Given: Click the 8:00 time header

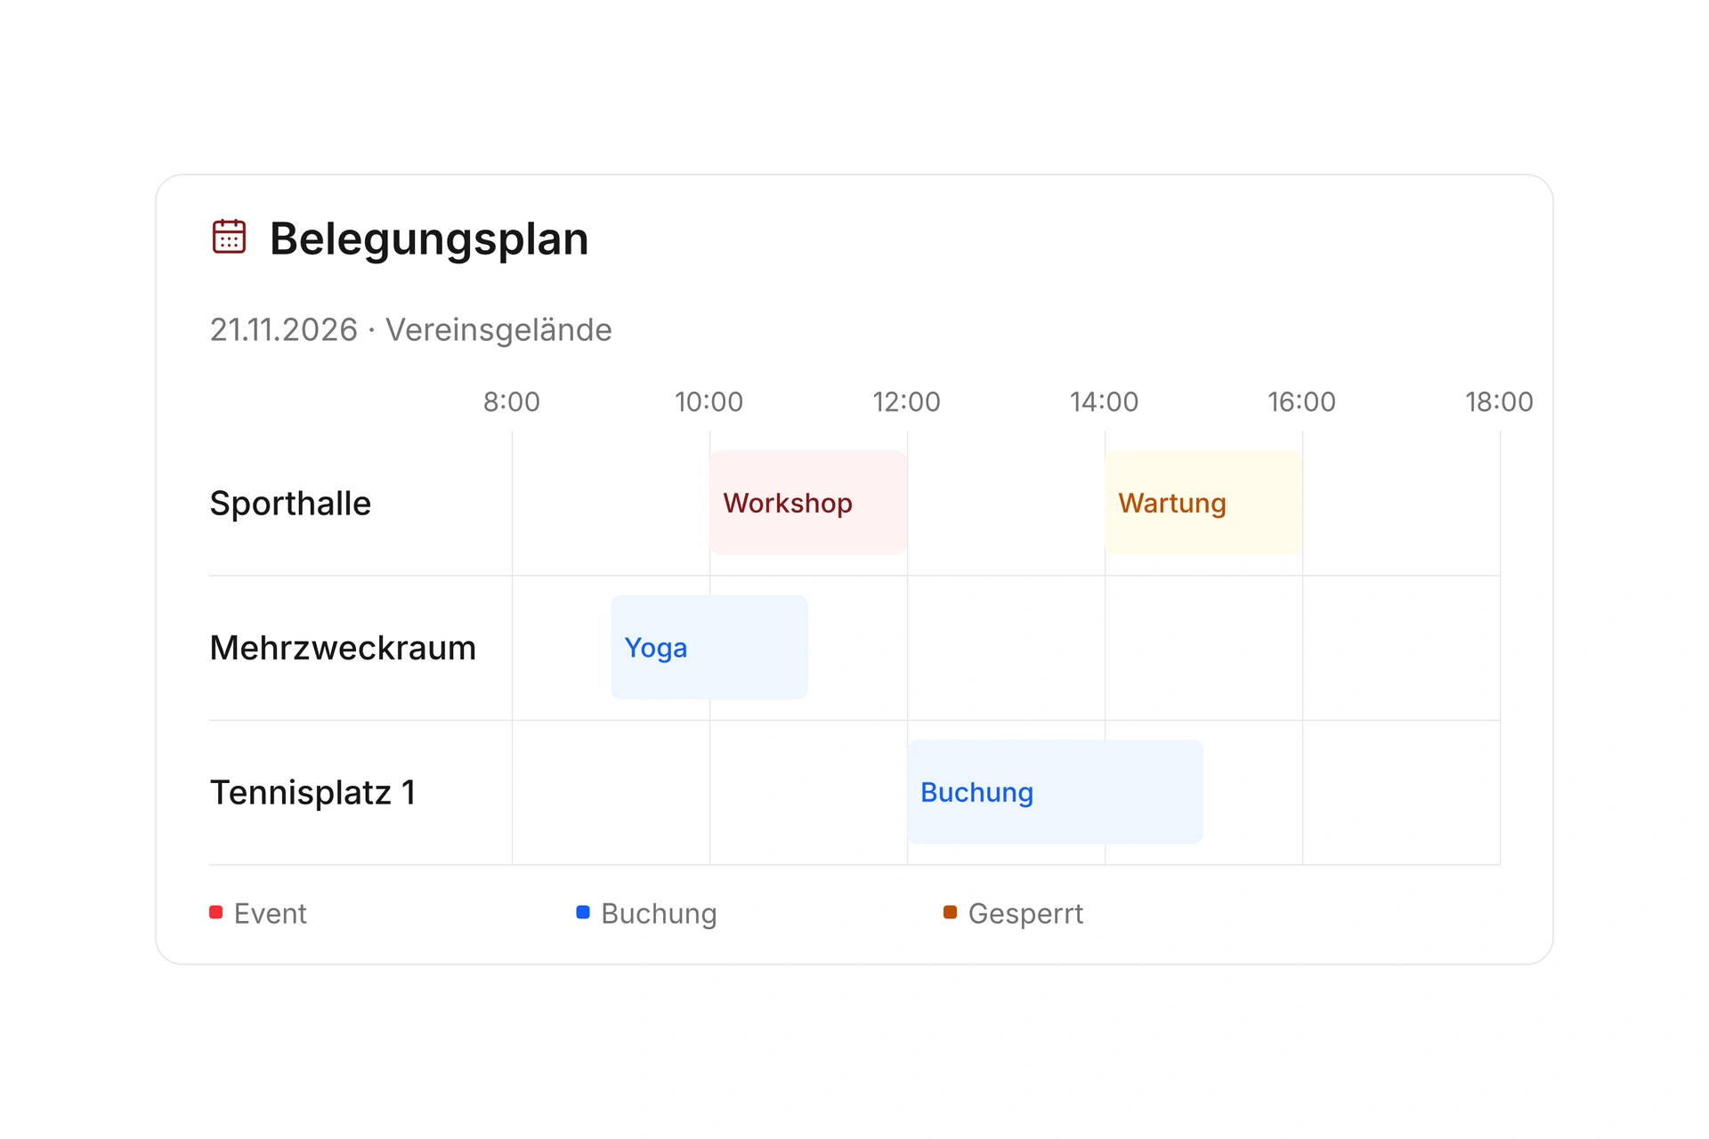Looking at the screenshot, I should pyautogui.click(x=512, y=402).
